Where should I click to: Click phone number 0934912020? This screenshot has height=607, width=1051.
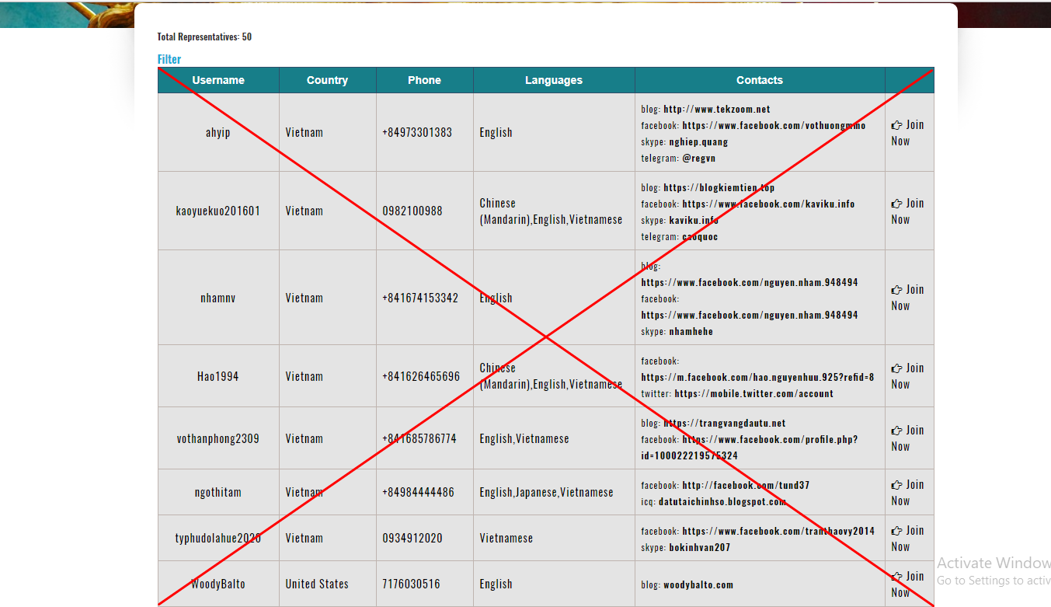[x=412, y=539]
